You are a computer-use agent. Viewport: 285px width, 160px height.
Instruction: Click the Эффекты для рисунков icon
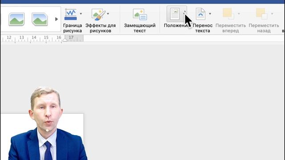pos(98,14)
